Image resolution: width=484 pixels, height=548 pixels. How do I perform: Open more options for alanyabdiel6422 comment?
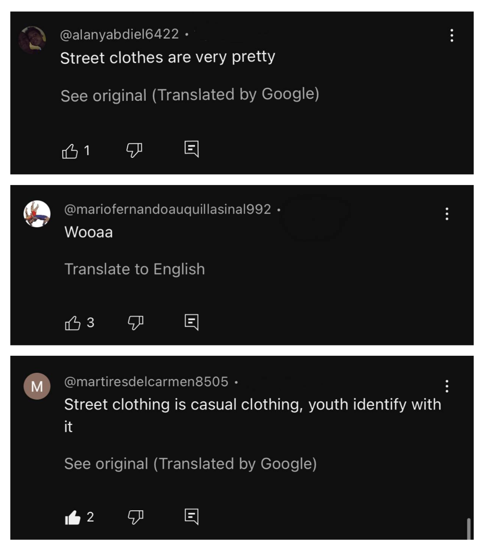(451, 35)
